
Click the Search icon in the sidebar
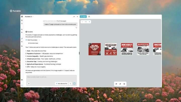tap(22, 23)
